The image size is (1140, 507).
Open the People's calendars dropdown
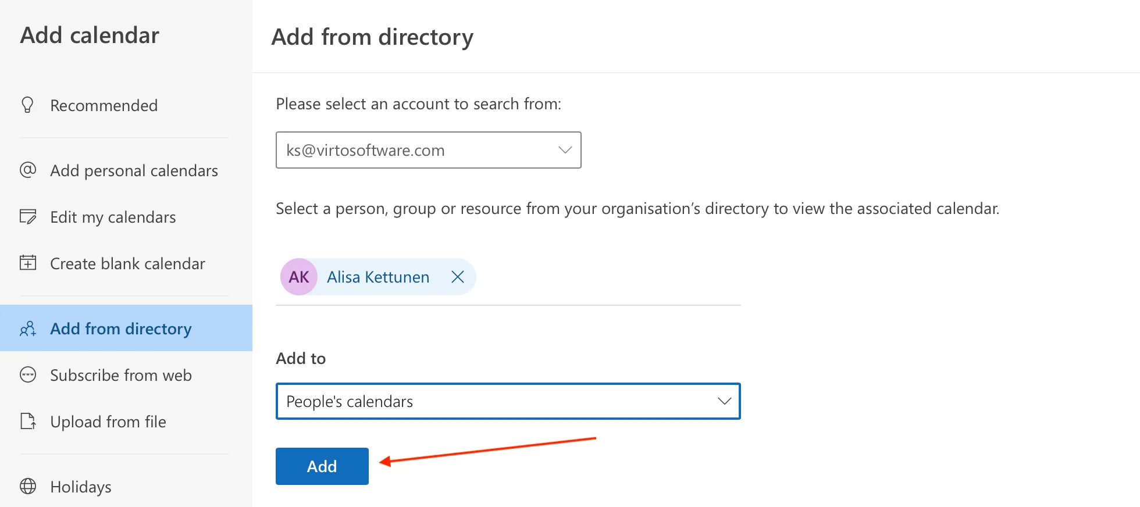[x=508, y=401]
